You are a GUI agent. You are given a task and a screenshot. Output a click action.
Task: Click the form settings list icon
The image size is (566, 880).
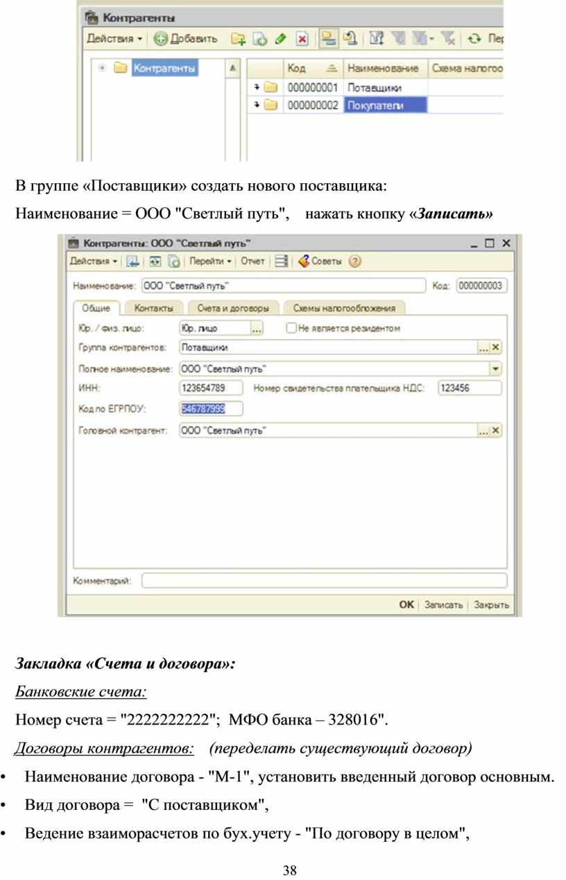(x=282, y=261)
